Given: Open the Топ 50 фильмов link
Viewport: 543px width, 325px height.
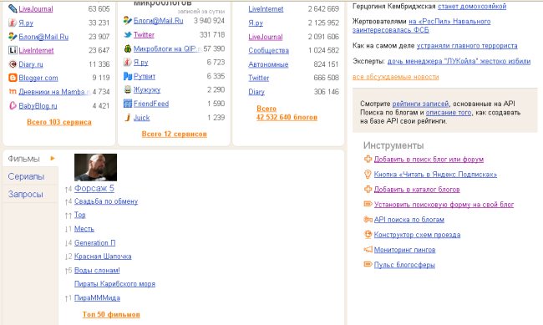Looking at the screenshot, I should coord(111,314).
